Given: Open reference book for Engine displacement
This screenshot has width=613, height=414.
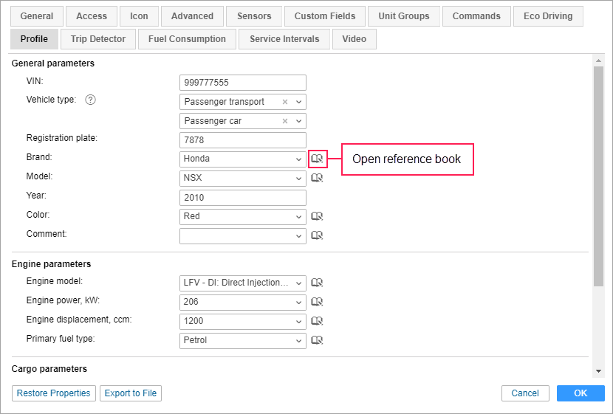Looking at the screenshot, I should 317,321.
